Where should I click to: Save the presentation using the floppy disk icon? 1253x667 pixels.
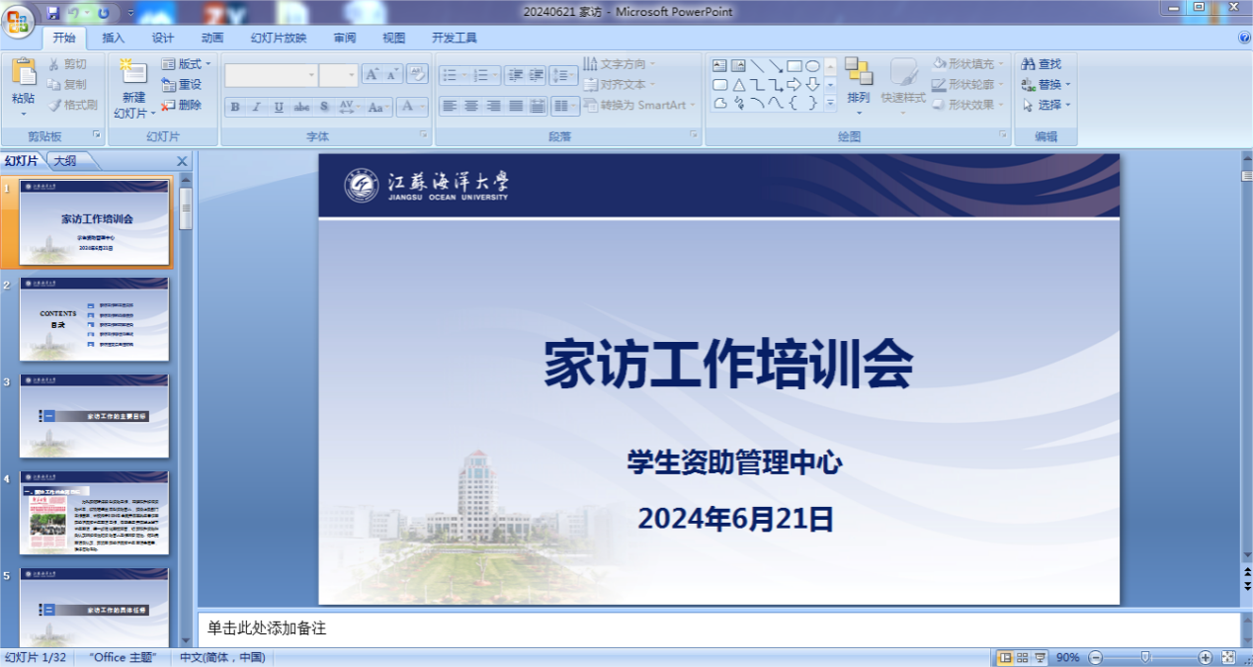53,13
